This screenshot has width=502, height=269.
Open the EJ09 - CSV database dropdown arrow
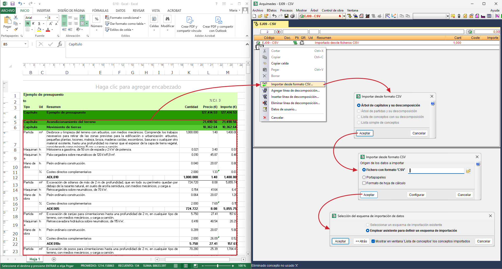[344, 16]
